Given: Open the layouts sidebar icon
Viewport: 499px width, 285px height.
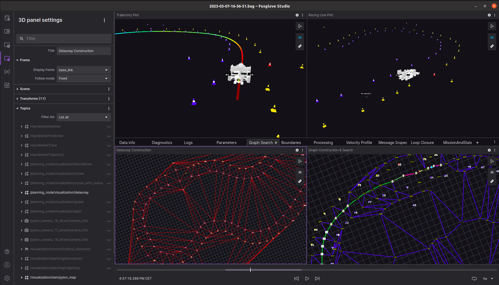Looking at the screenshot, I should (7, 31).
